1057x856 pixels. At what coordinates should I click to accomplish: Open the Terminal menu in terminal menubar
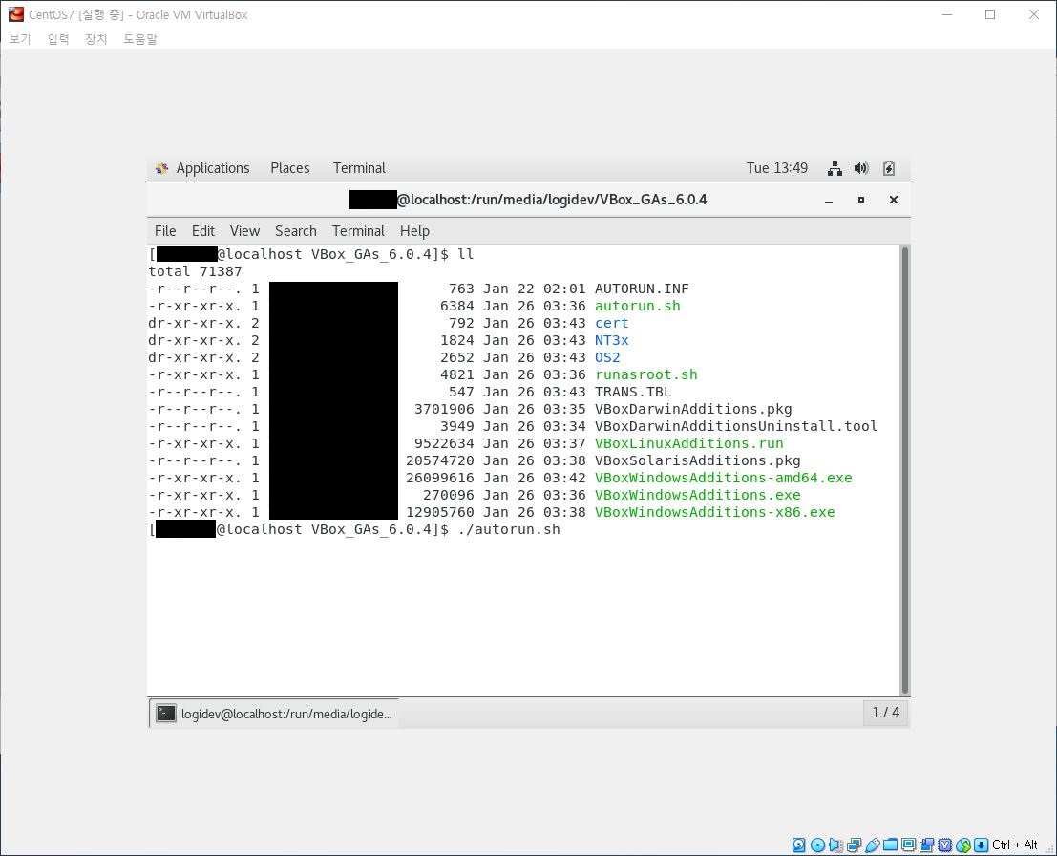[358, 230]
